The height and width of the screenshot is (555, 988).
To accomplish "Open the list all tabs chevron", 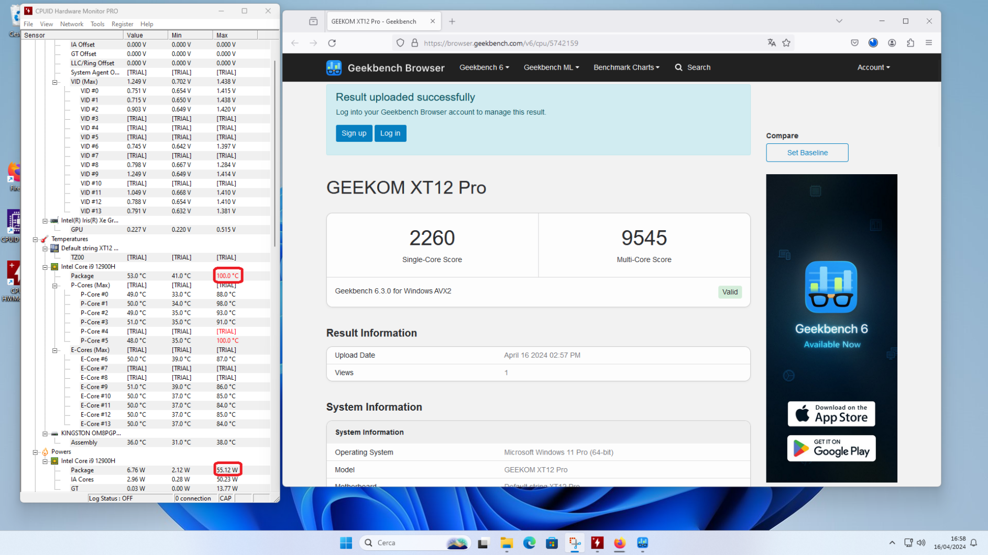I will 839,21.
